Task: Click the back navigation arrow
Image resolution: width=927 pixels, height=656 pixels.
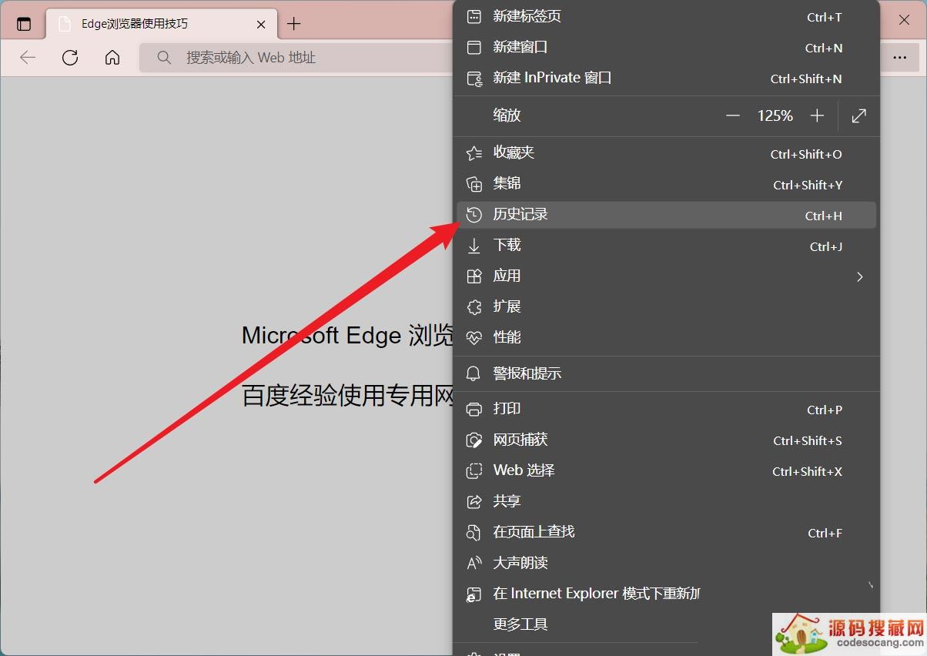Action: pyautogui.click(x=28, y=58)
